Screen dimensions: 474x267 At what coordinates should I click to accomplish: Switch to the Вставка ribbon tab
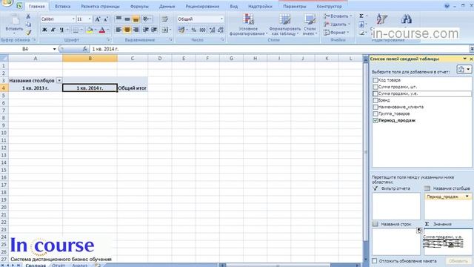click(62, 6)
